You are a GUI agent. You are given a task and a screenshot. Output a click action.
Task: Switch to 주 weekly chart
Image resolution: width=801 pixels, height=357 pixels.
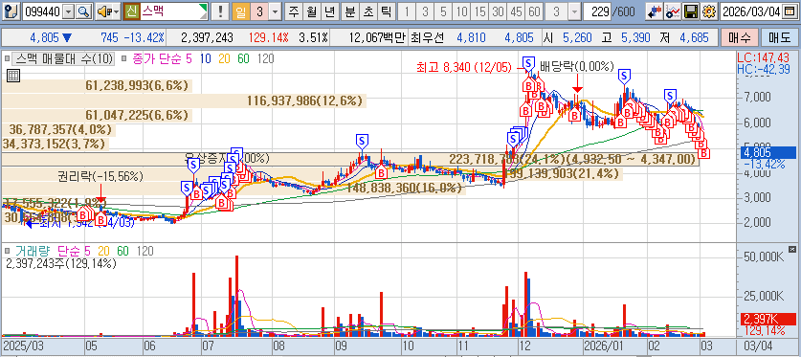coord(293,11)
